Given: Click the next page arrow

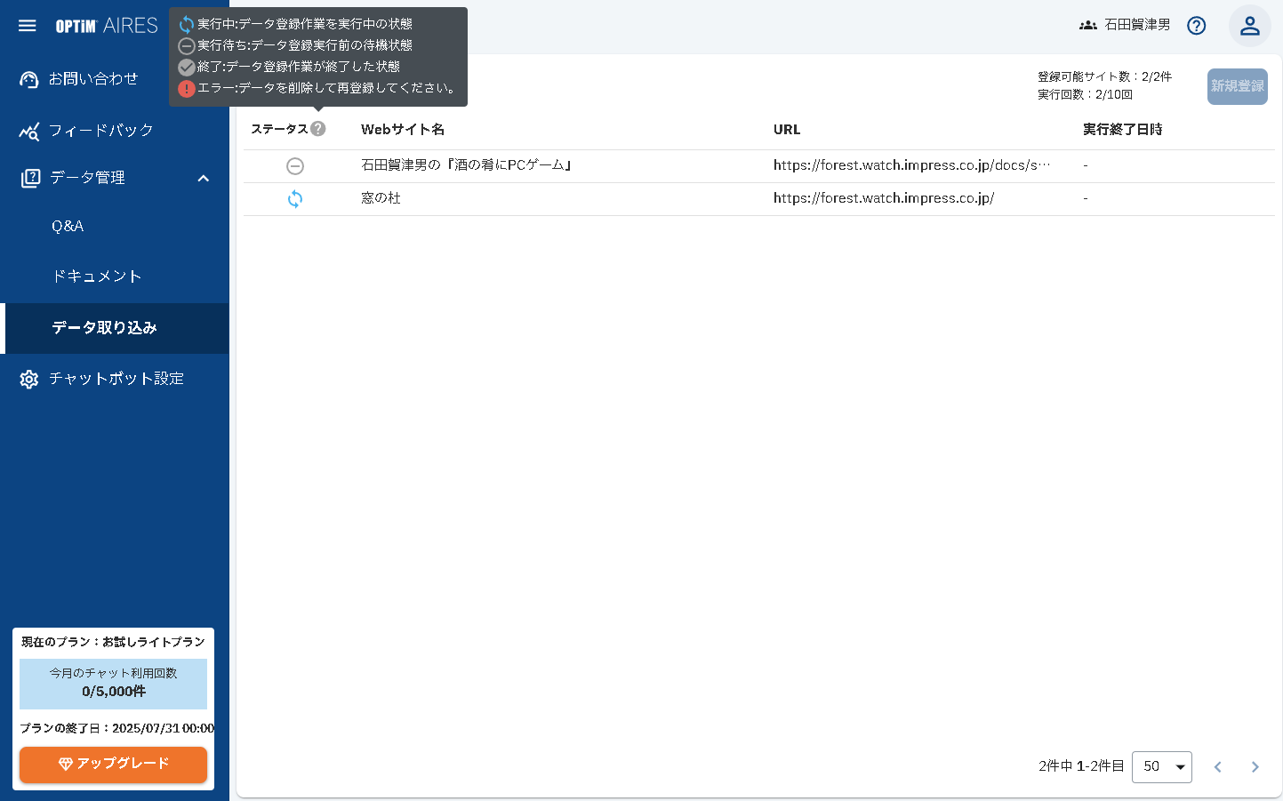Looking at the screenshot, I should click(1255, 766).
